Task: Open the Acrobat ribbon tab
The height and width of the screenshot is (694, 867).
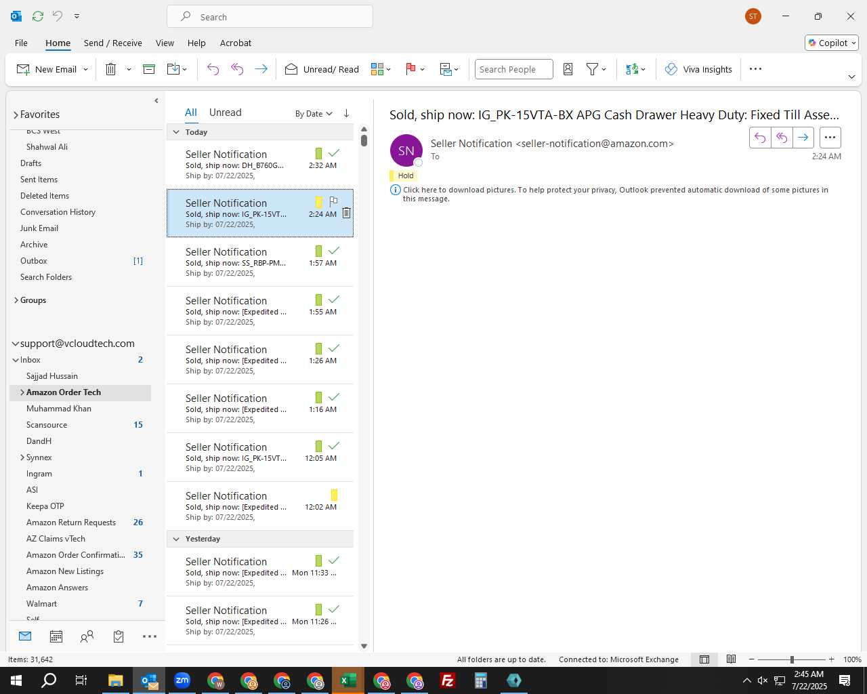Action: tap(236, 43)
